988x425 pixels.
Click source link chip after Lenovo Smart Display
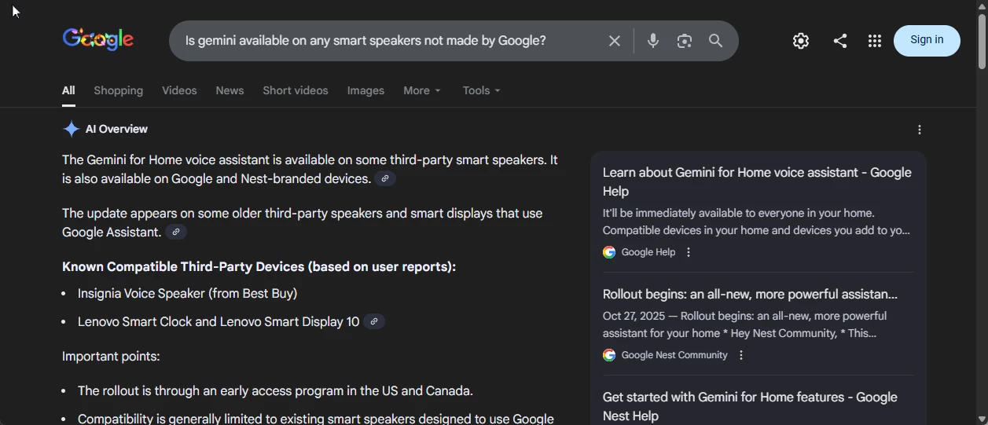[x=374, y=321]
